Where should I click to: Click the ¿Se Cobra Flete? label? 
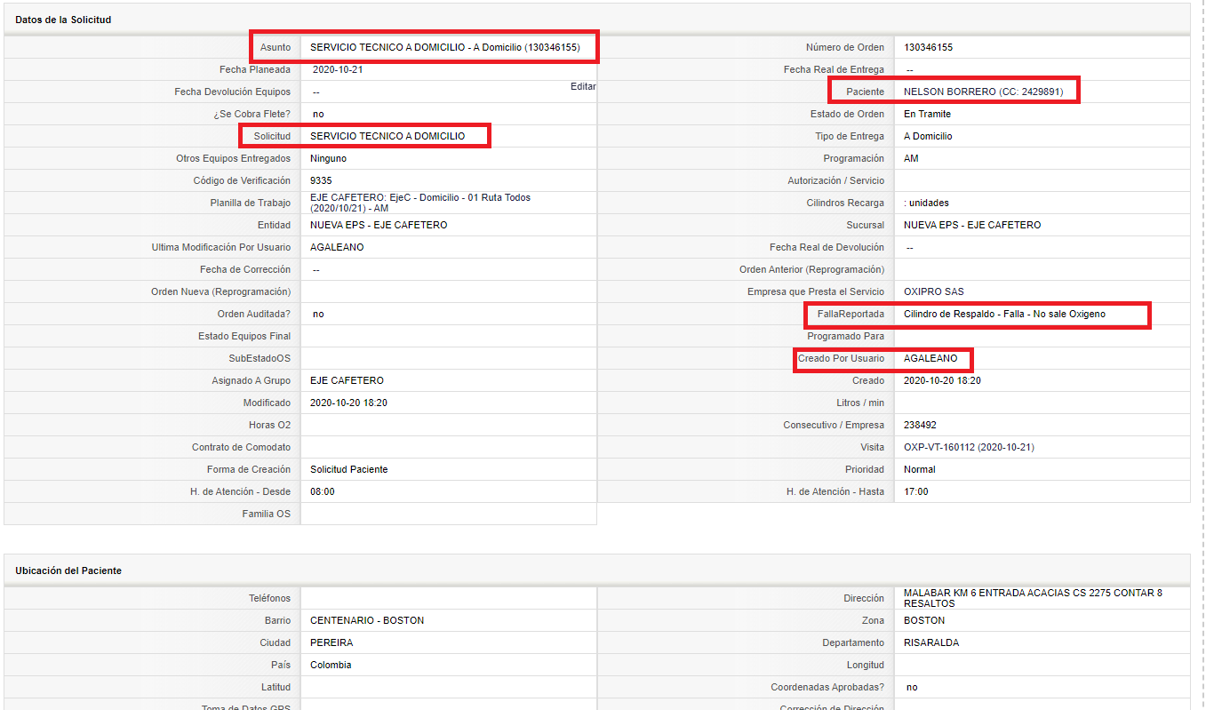(x=252, y=114)
